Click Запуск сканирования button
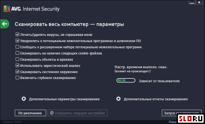 (x=182, y=113)
